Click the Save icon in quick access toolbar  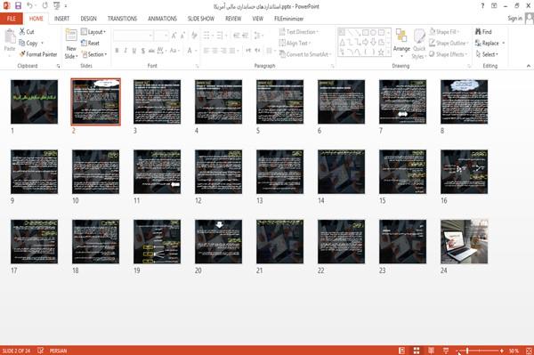point(18,5)
